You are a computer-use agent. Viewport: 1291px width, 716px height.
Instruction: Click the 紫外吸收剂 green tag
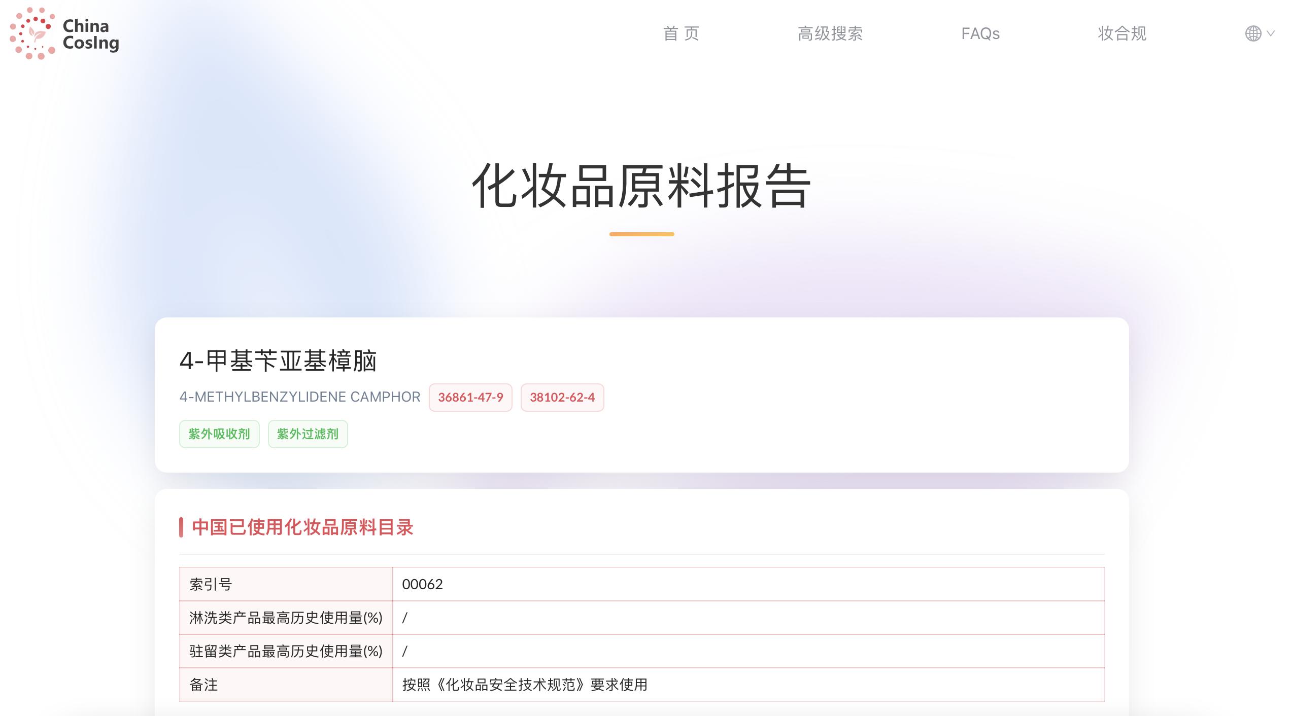click(219, 434)
